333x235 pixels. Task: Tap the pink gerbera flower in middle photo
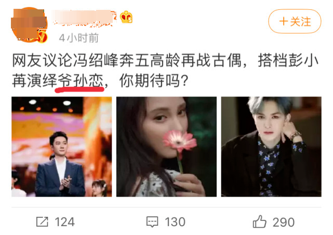(x=180, y=141)
